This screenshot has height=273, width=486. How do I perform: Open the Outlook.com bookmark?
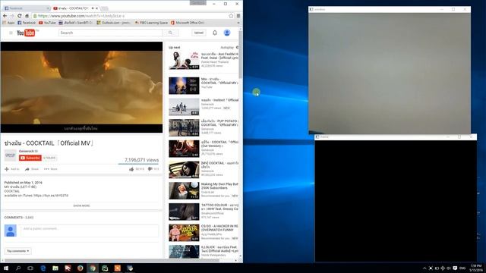[x=113, y=23]
